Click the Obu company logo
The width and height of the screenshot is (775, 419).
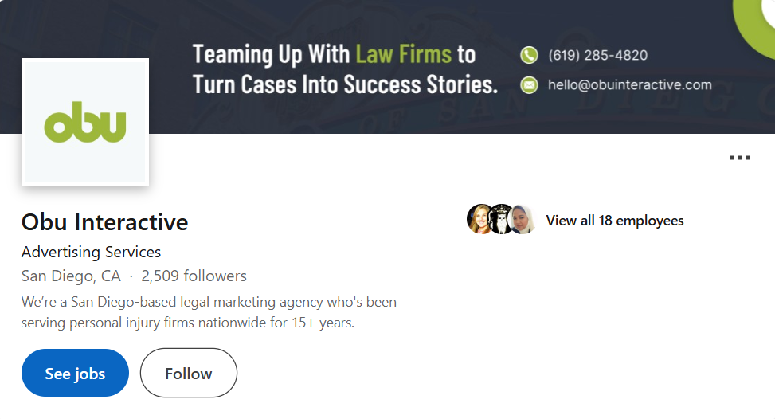85,122
